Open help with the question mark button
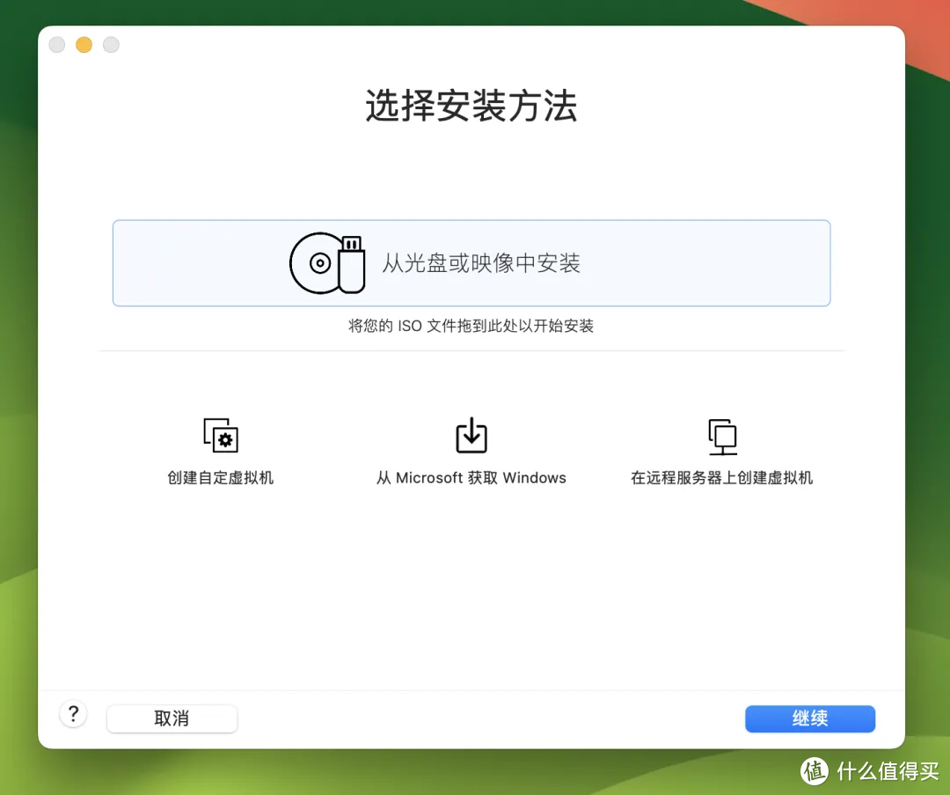The image size is (950, 795). [x=73, y=714]
